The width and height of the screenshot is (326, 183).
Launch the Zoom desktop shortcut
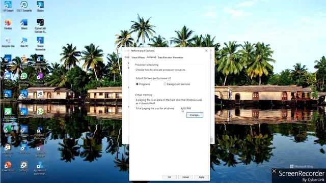click(x=8, y=78)
